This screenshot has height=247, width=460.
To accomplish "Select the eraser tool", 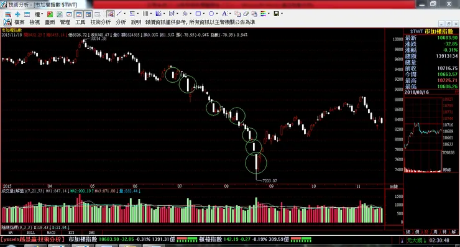I will pyautogui.click(x=246, y=14).
